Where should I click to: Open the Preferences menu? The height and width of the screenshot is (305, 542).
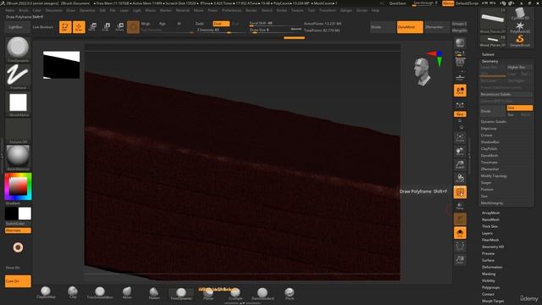231,10
